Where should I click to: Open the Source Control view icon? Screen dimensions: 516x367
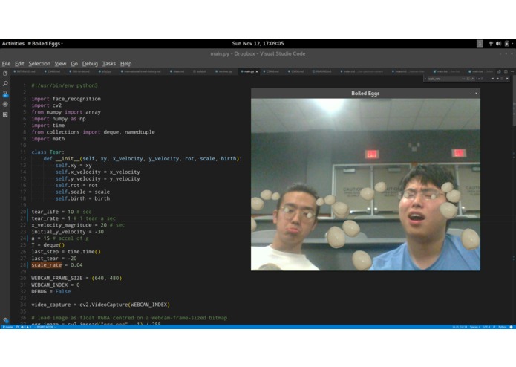[5, 94]
